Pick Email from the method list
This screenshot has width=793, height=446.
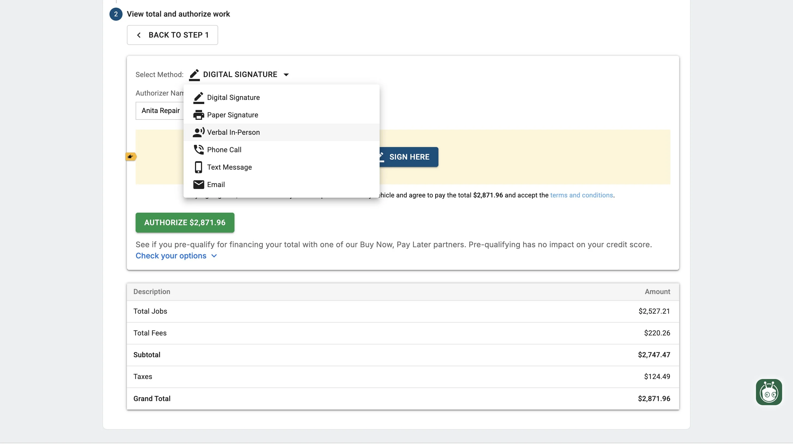point(216,184)
